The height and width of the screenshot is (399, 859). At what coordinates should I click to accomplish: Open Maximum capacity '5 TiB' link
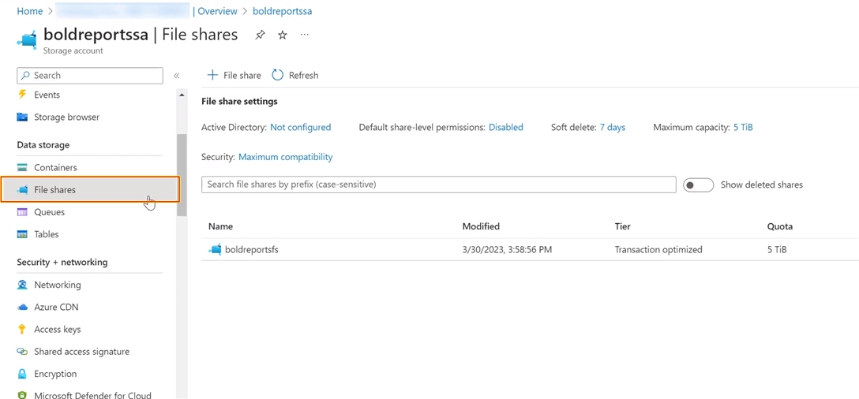click(x=744, y=127)
